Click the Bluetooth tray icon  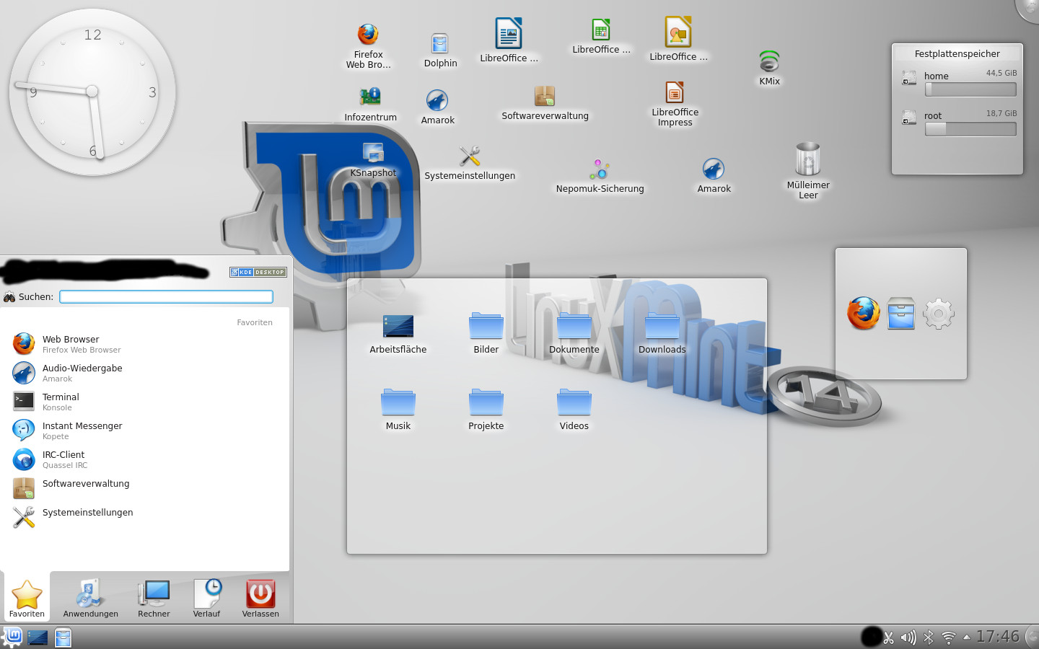pos(929,637)
